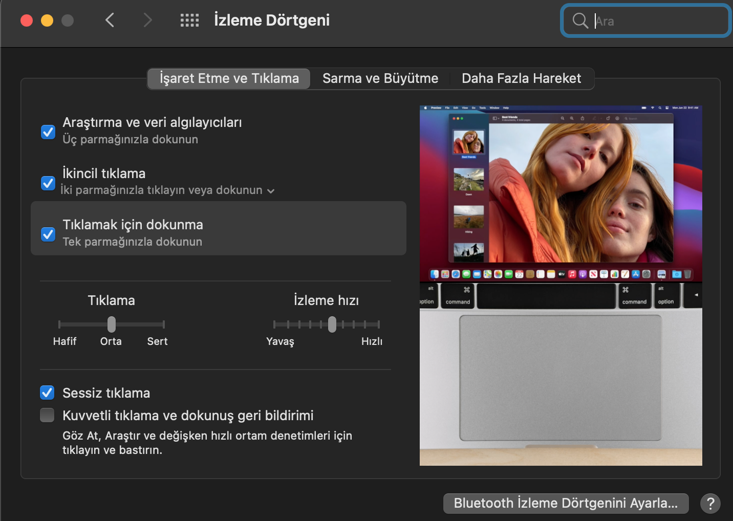Toggle the Tıklamak için dokunma checkbox
Screen dimensions: 733x521
pos(48,234)
